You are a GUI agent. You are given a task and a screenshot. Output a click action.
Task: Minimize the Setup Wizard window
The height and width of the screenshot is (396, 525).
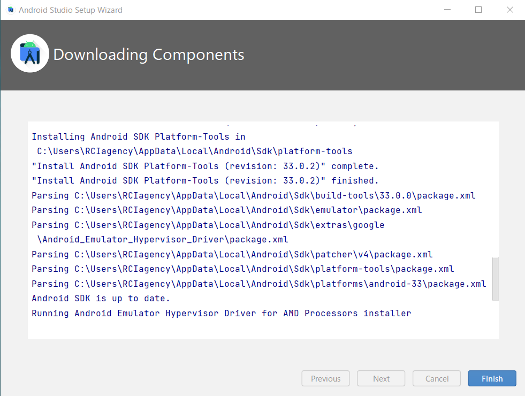[447, 10]
